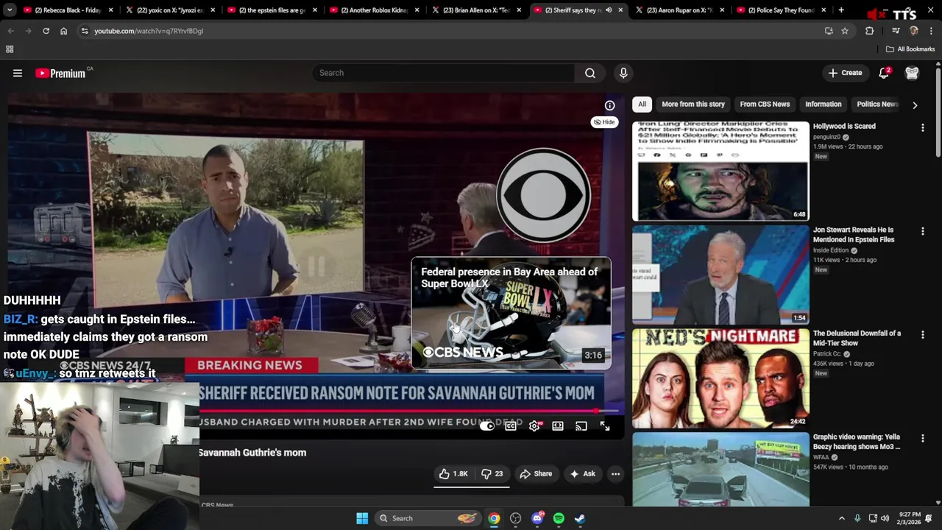Image resolution: width=942 pixels, height=530 pixels.
Task: Open The Delusional Downfall of a Mid-Tier Show
Action: point(857,338)
